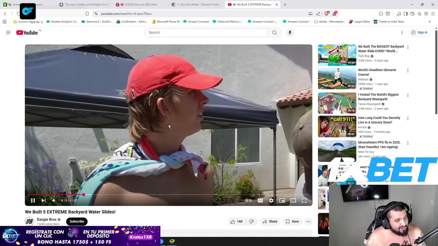Open Moonshiners PPG fly-in thumbnail
This screenshot has width=438, height=246.
pos(337,151)
